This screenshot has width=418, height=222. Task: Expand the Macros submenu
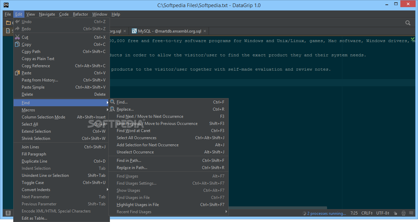61,110
